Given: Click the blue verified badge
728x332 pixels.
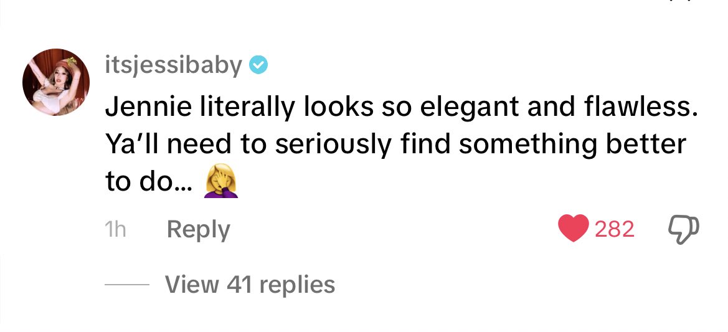Looking at the screenshot, I should point(258,65).
